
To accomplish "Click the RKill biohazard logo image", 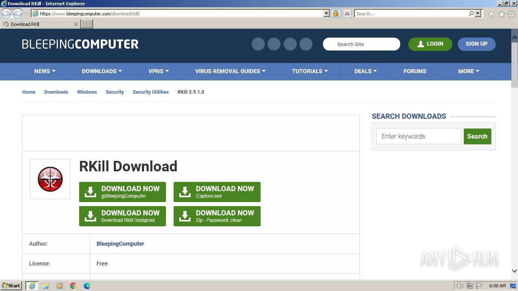I will pyautogui.click(x=50, y=179).
